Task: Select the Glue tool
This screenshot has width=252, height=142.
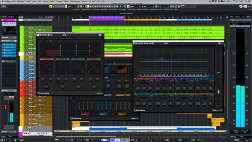Action: [x=100, y=6]
